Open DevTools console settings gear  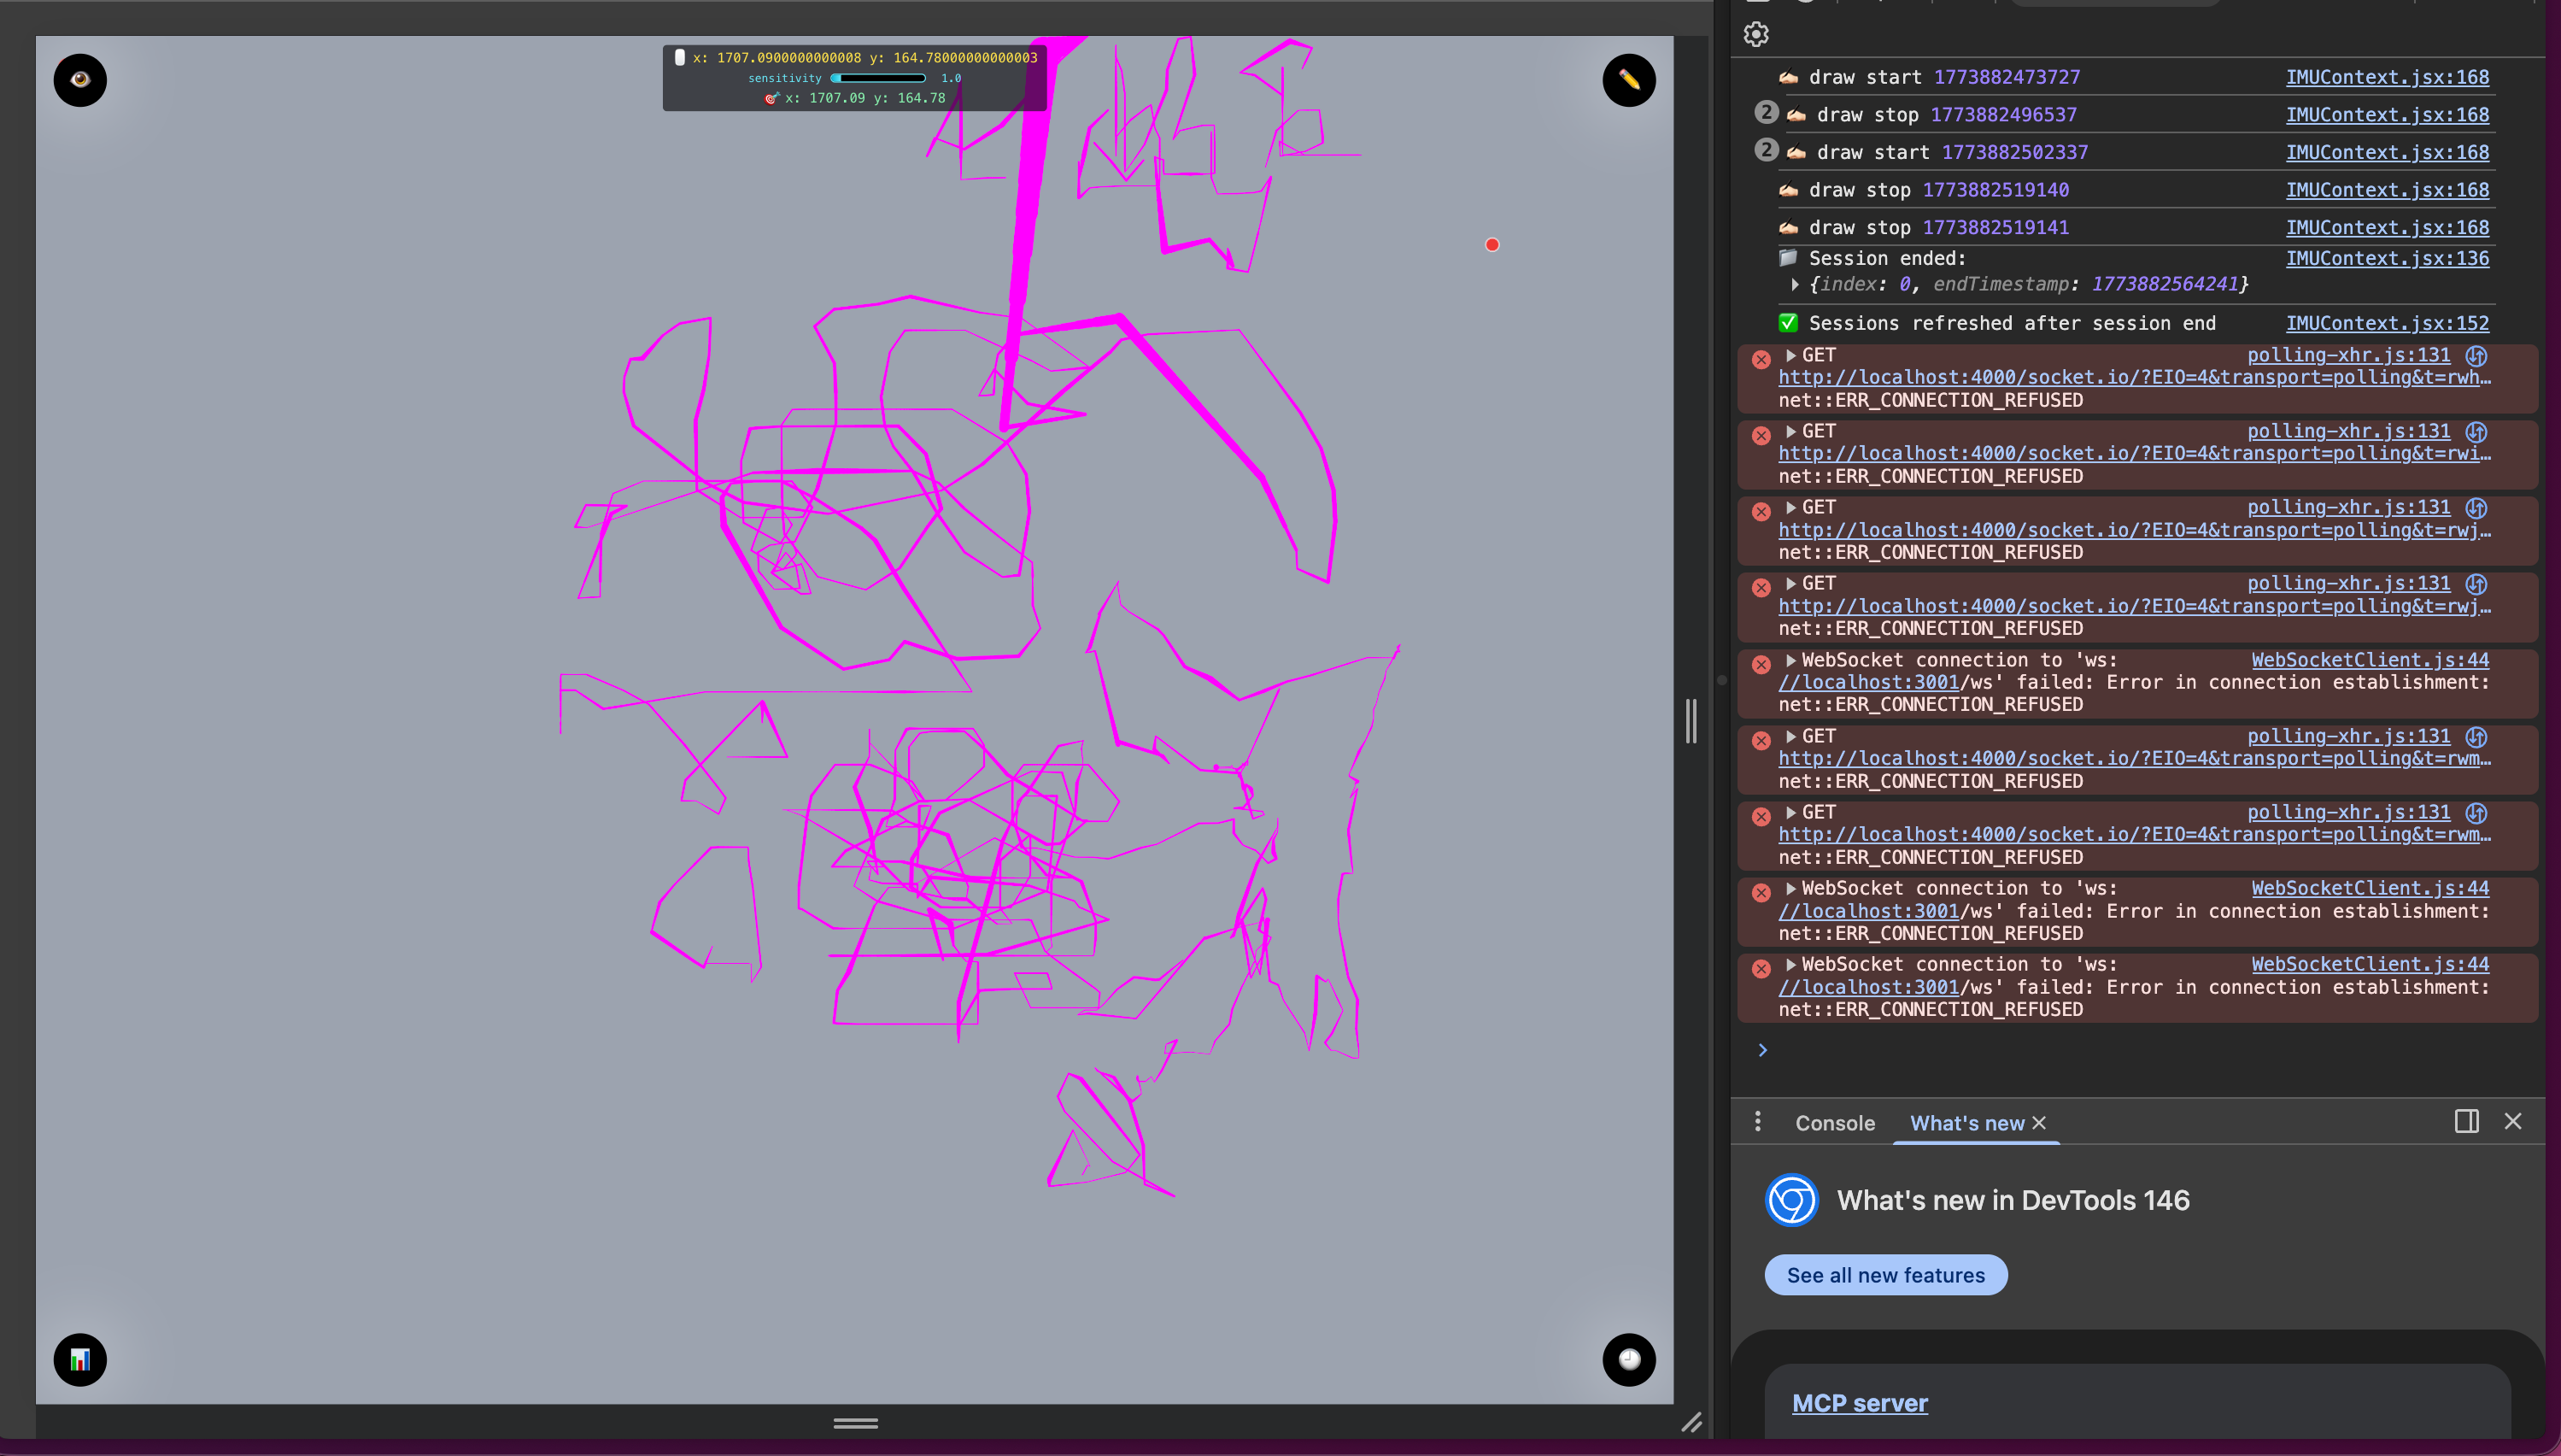click(1756, 35)
